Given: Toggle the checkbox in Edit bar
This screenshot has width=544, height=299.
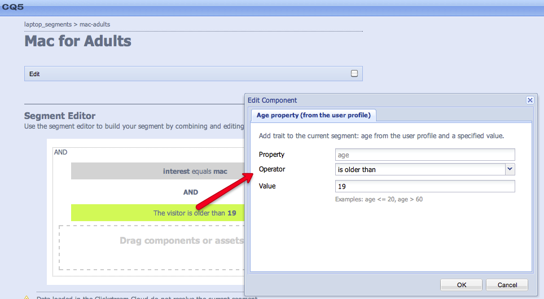Looking at the screenshot, I should (x=354, y=73).
